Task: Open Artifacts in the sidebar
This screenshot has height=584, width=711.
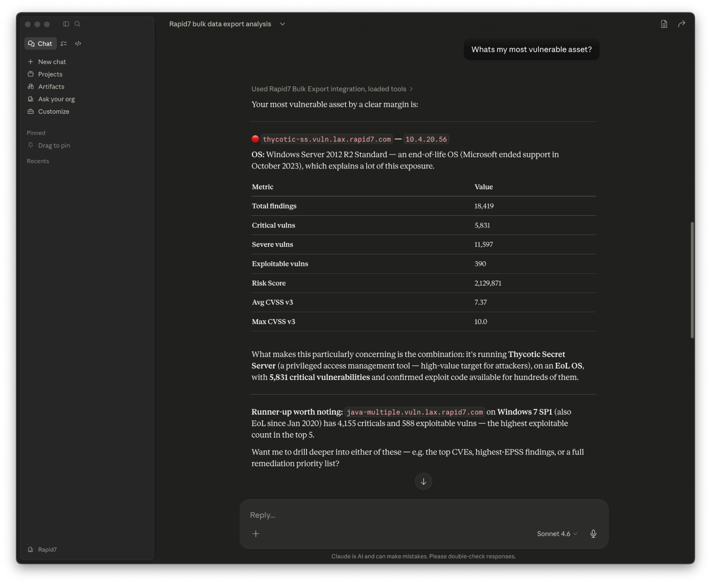Action: point(51,87)
